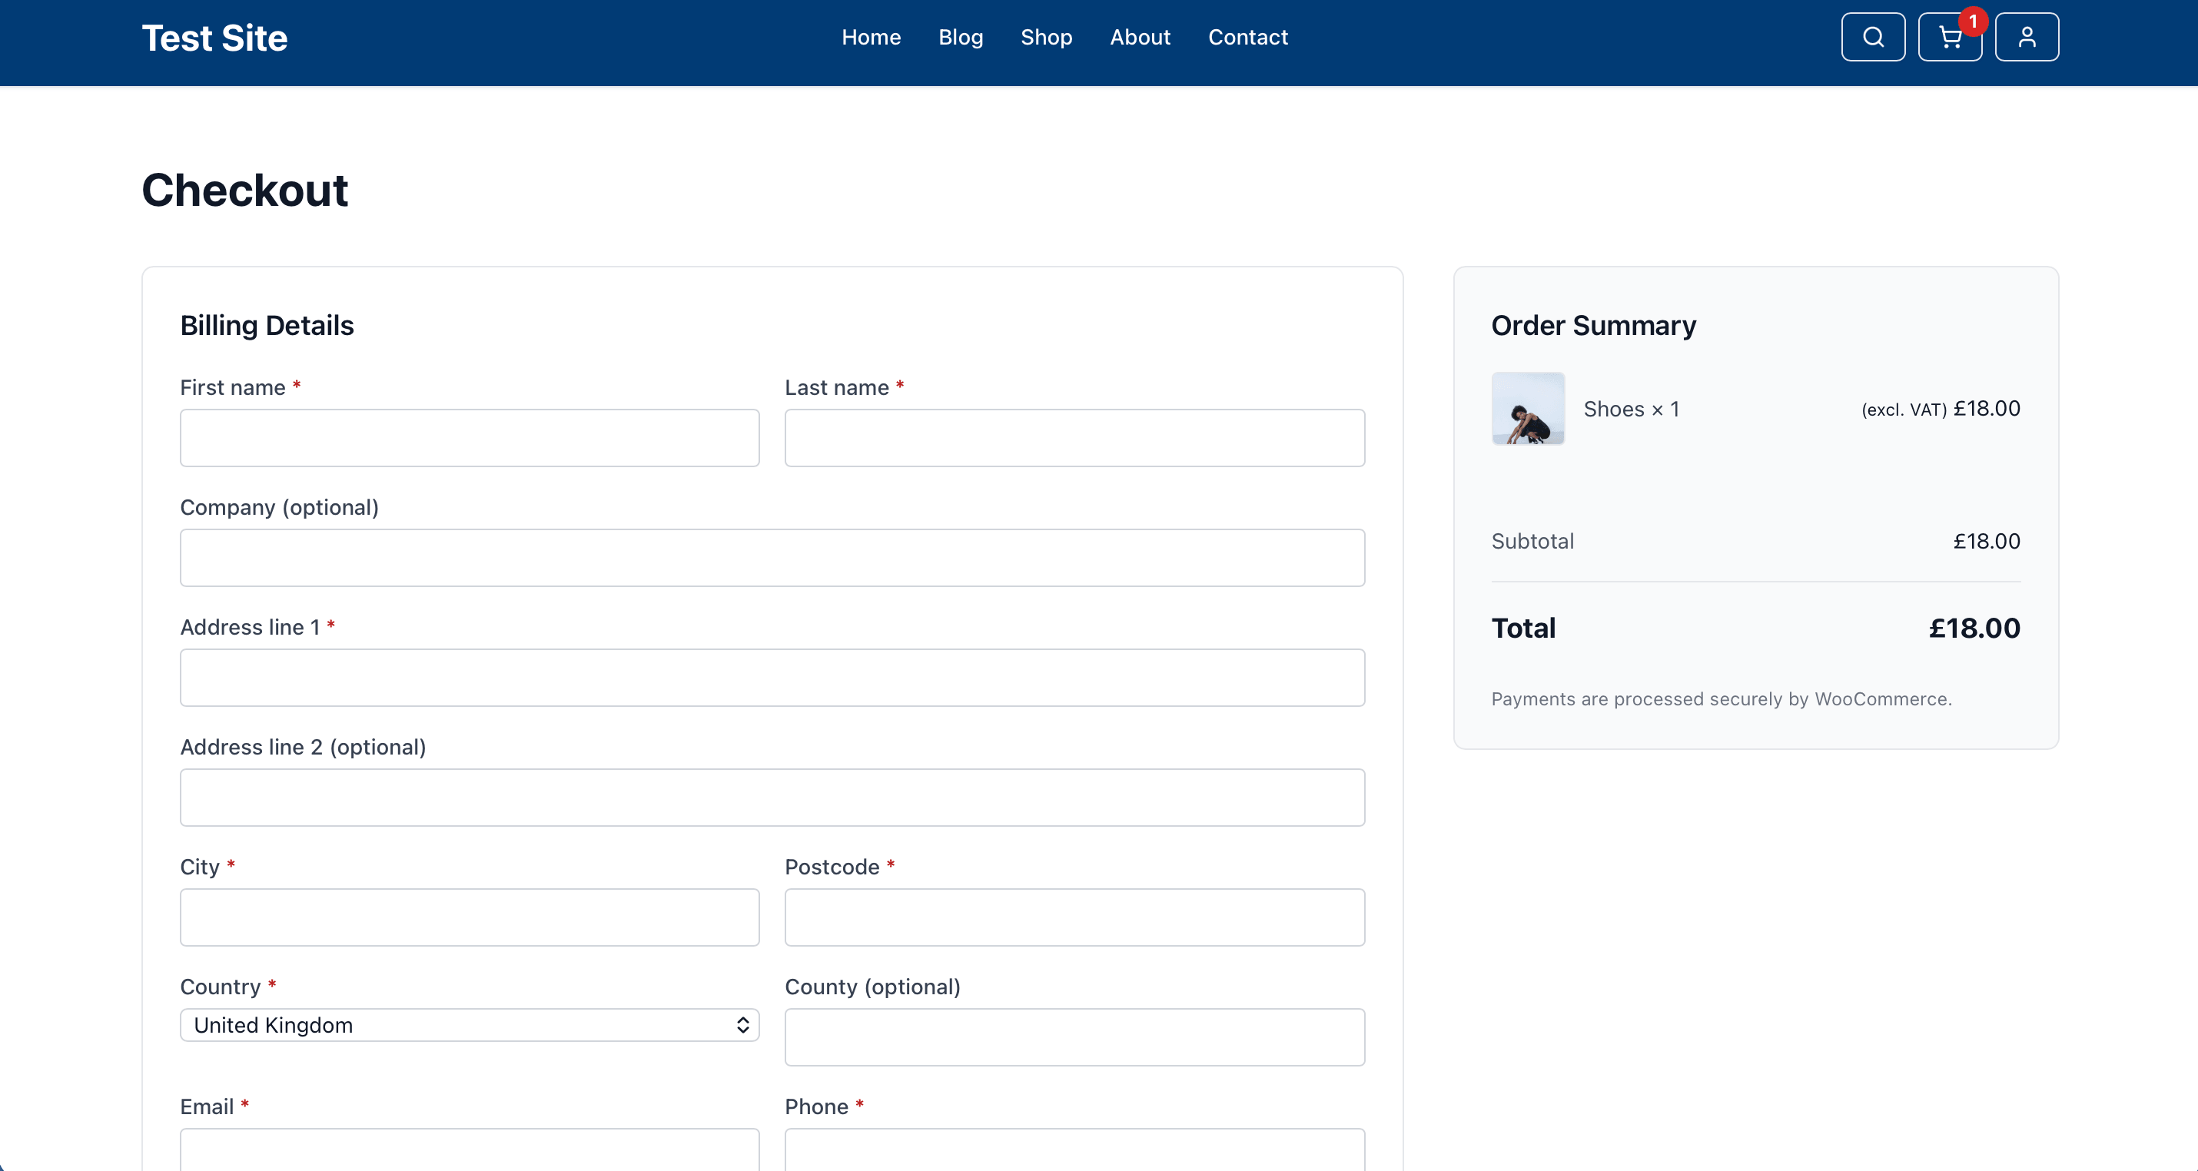Open the shopping cart icon
The image size is (2198, 1171).
click(x=1950, y=37)
